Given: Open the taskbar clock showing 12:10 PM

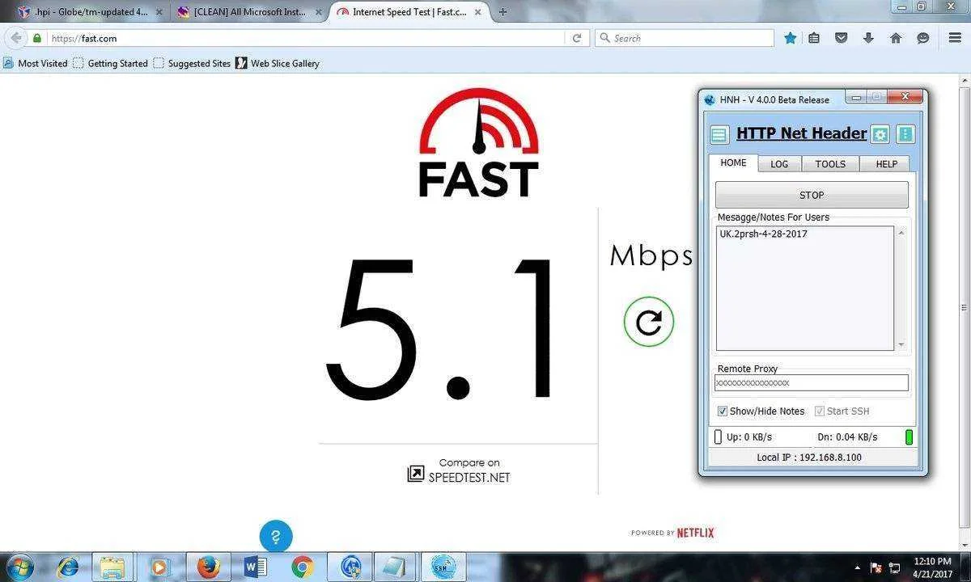Looking at the screenshot, I should coord(931,567).
